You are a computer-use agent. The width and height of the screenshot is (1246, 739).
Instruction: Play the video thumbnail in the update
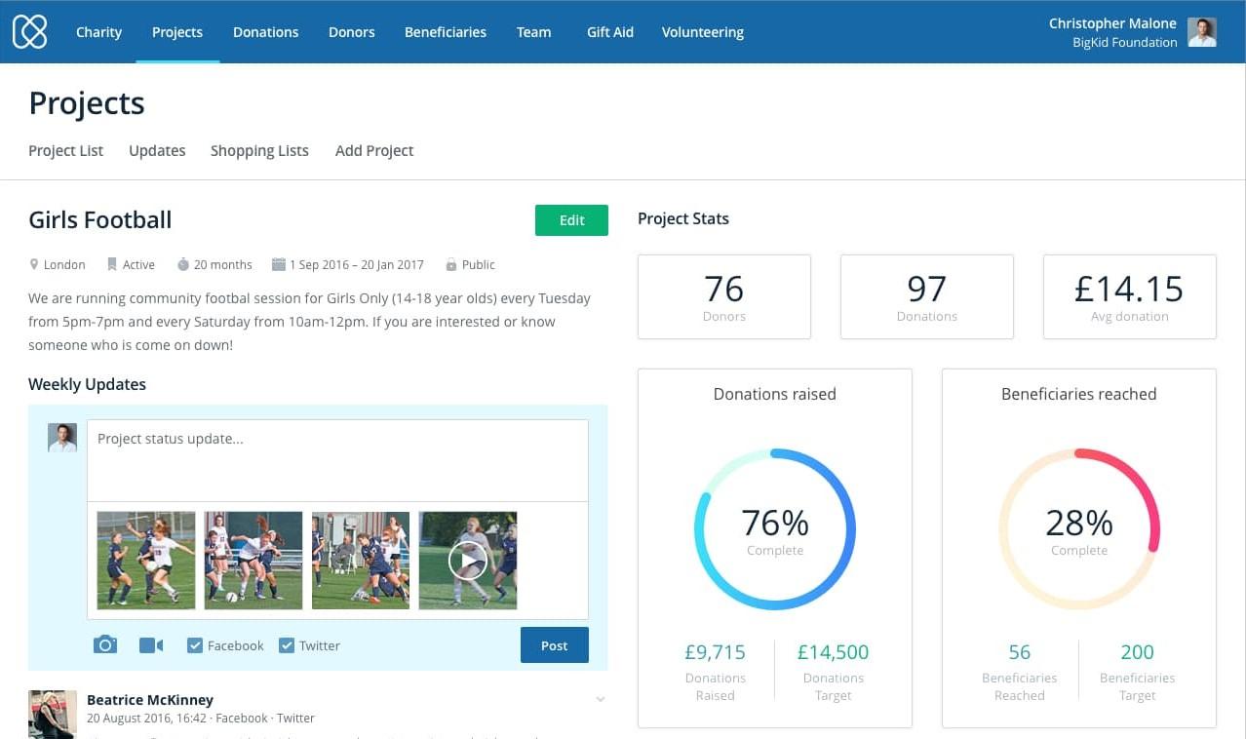coord(468,561)
